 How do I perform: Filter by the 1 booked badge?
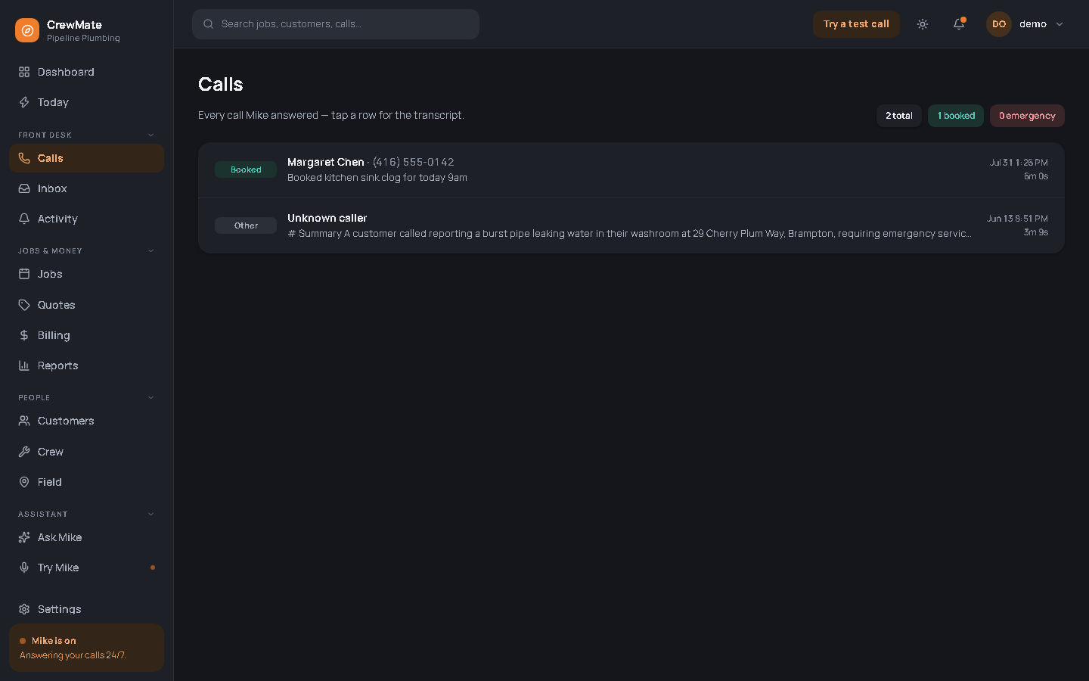click(956, 116)
